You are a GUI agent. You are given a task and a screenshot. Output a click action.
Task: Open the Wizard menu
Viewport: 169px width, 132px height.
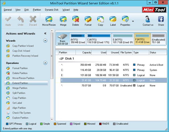(66, 10)
